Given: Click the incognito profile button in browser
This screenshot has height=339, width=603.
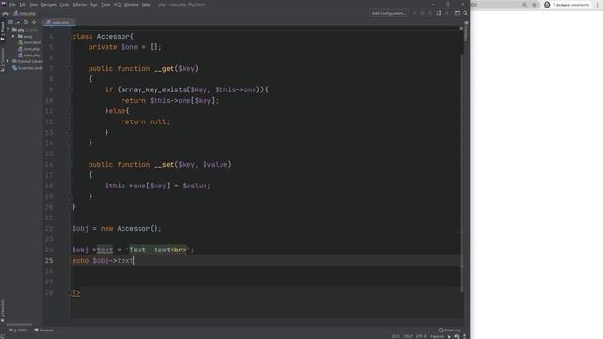Looking at the screenshot, I should tap(566, 5).
